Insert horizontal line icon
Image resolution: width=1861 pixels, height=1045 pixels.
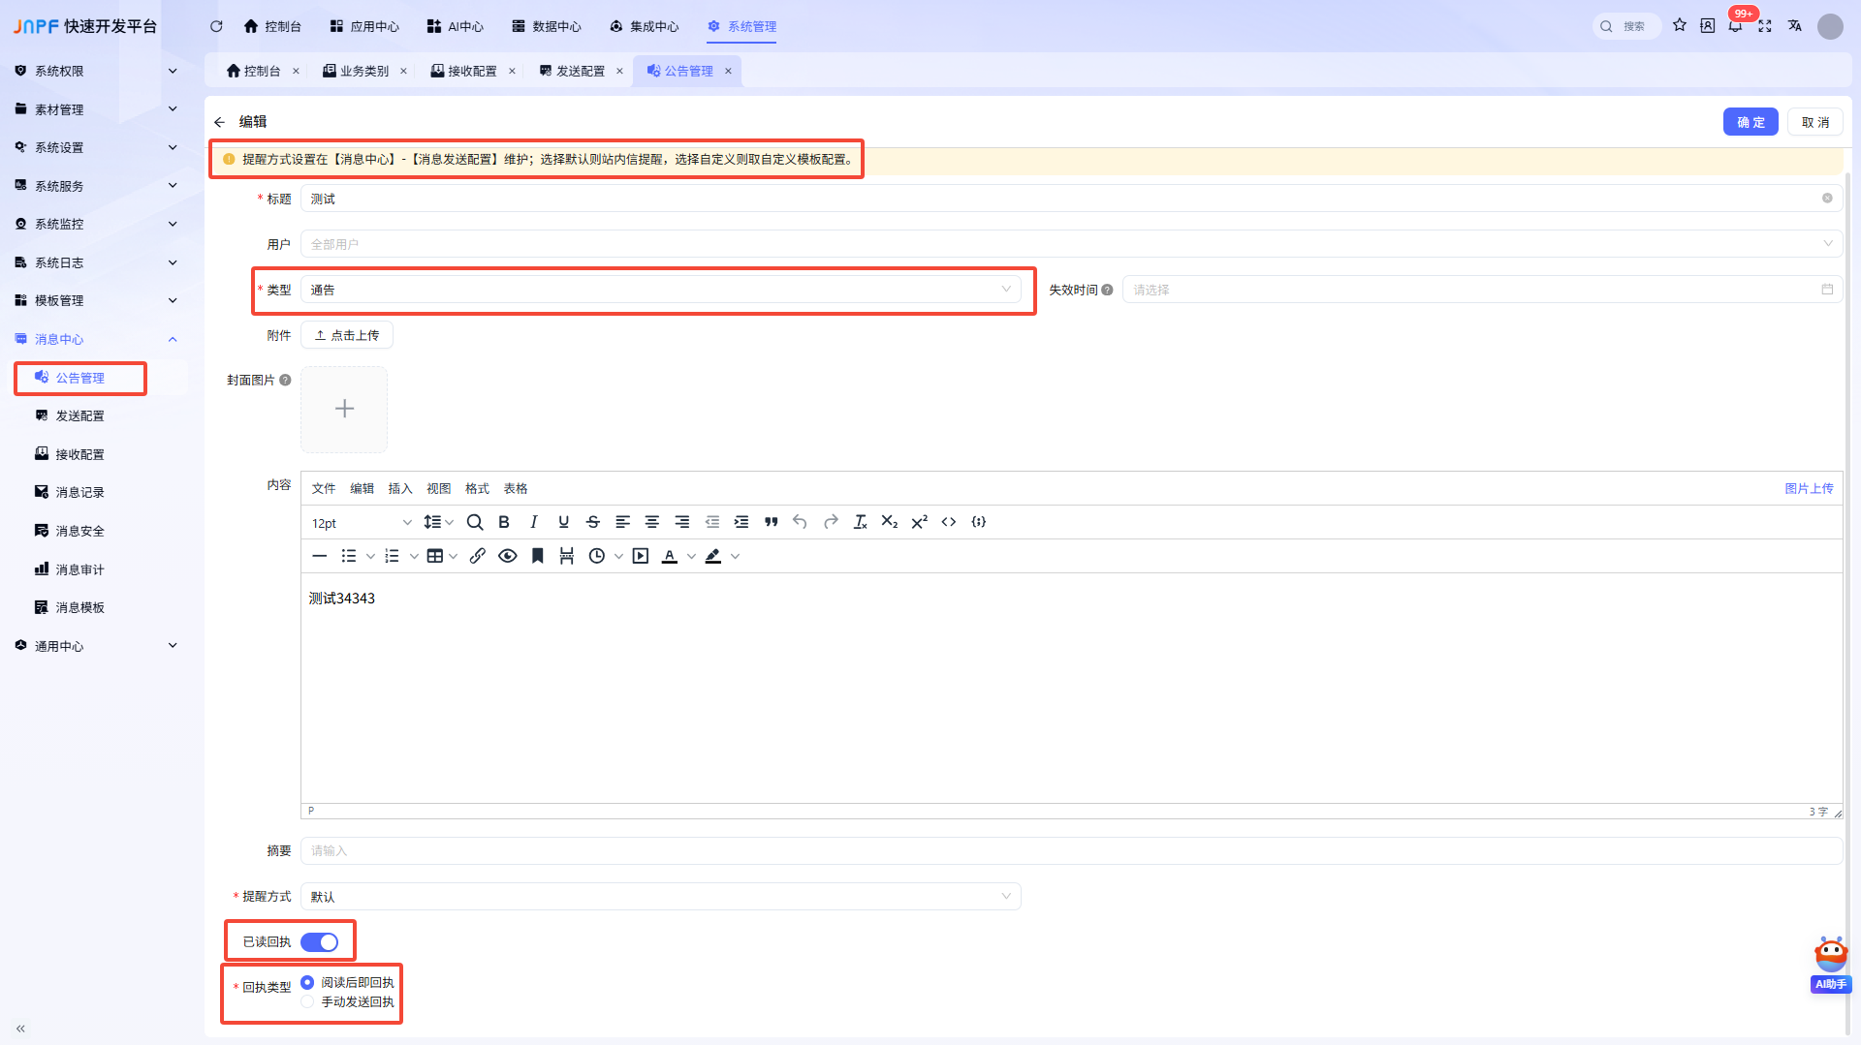click(x=320, y=556)
